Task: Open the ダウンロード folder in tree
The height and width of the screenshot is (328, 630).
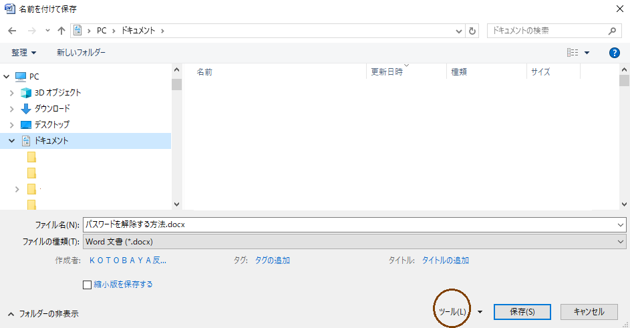Action: [x=51, y=109]
